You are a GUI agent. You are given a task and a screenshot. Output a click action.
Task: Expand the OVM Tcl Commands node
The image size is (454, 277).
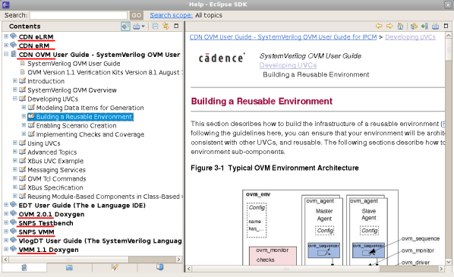[15, 178]
